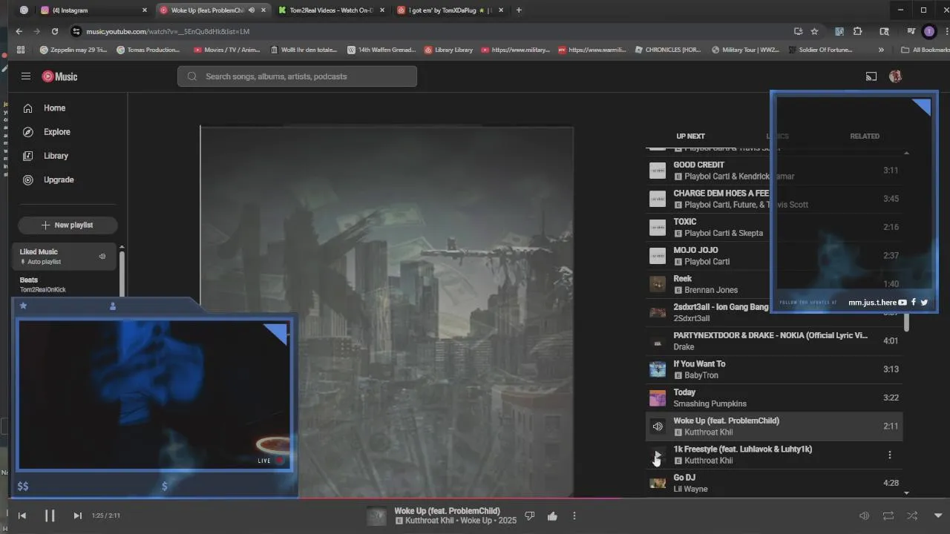
Task: Bookmark this page with star icon
Action: coord(814,31)
